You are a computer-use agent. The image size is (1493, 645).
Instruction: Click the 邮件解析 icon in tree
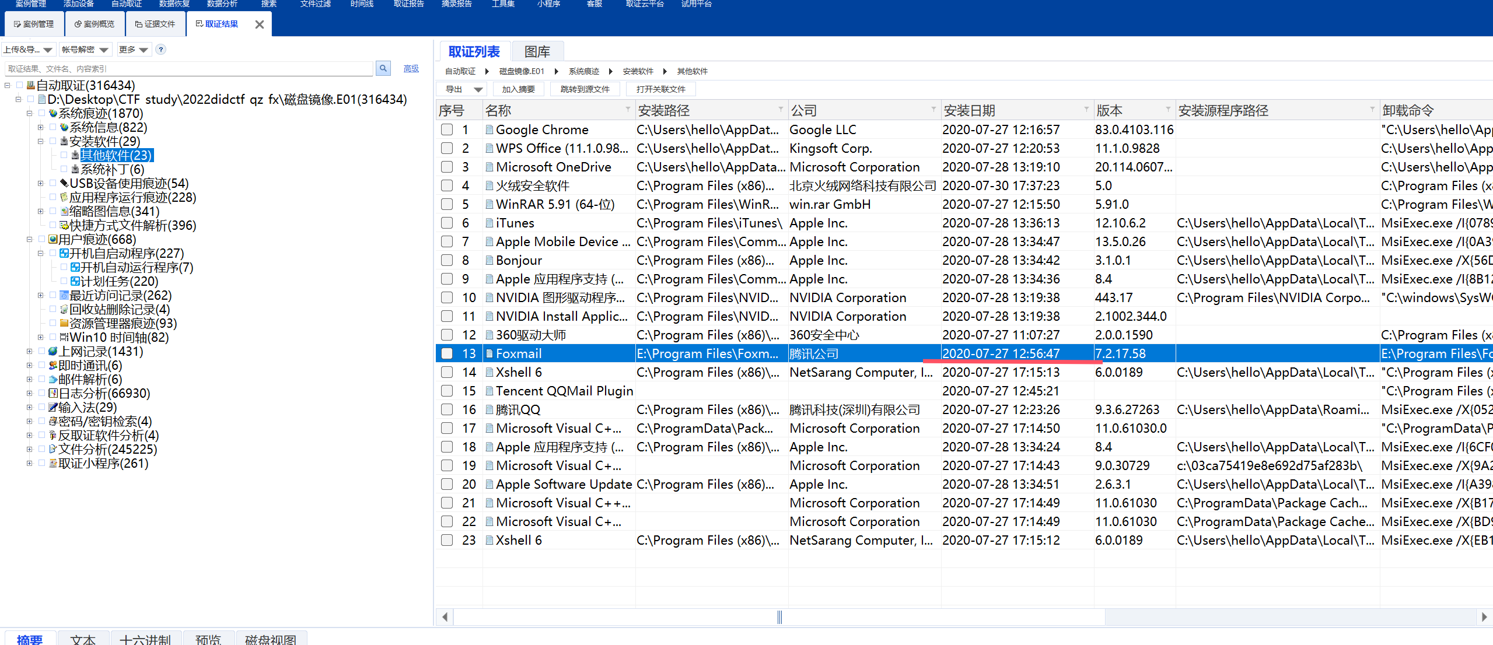(53, 379)
